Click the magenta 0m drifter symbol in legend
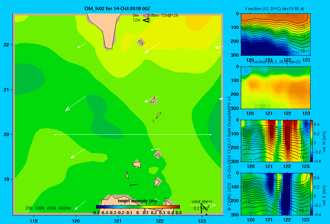Screen dimensions: 330x224 point(146,15)
